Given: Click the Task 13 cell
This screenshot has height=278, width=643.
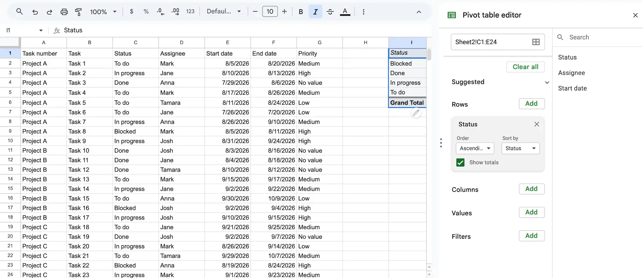Looking at the screenshot, I should click(x=89, y=179).
